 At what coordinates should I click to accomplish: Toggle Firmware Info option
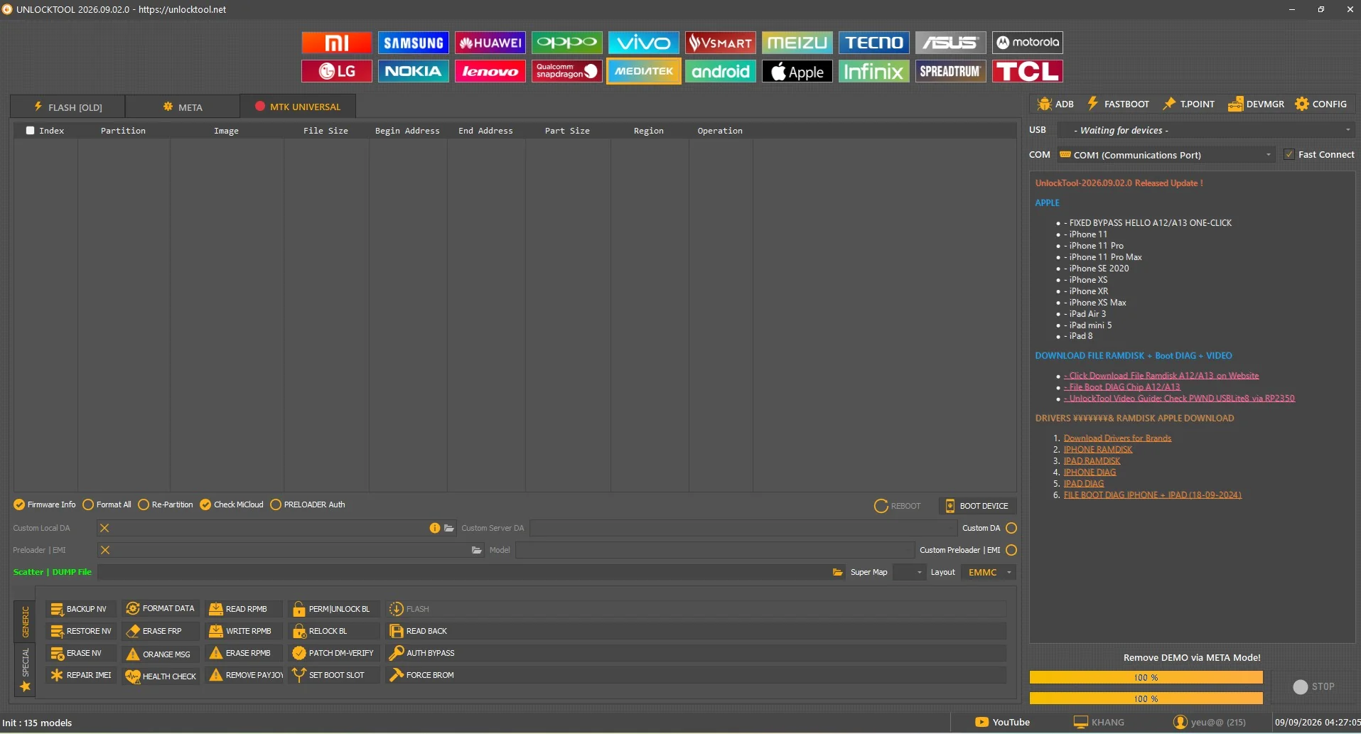[44, 504]
